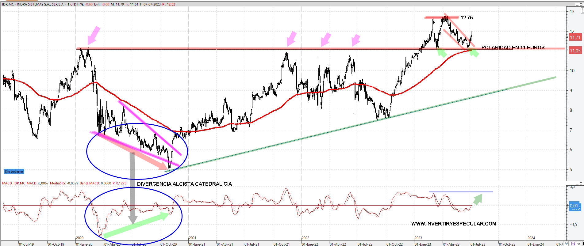Select the 12.75 resistance level label

tap(467, 18)
